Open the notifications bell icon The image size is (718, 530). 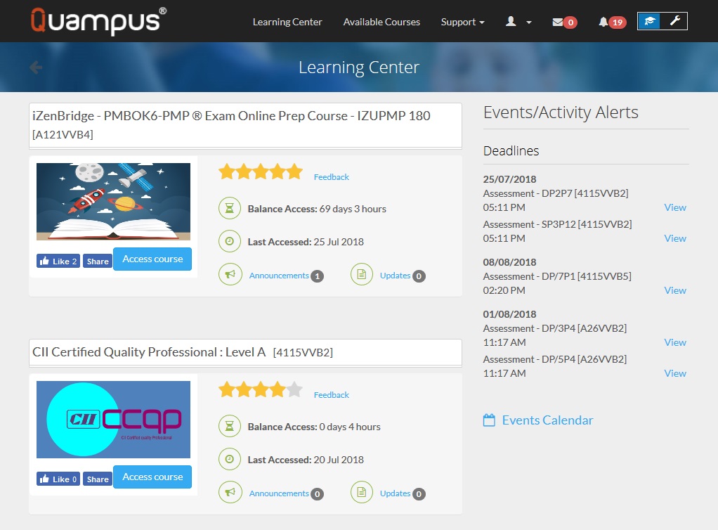603,22
